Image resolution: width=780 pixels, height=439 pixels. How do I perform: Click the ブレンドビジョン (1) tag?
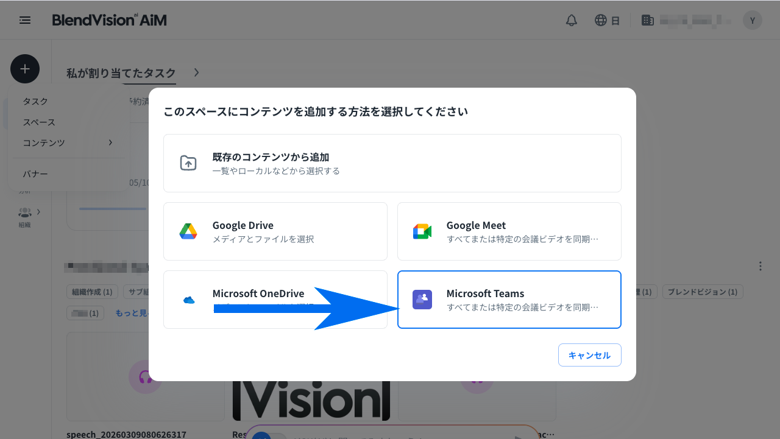click(702, 292)
